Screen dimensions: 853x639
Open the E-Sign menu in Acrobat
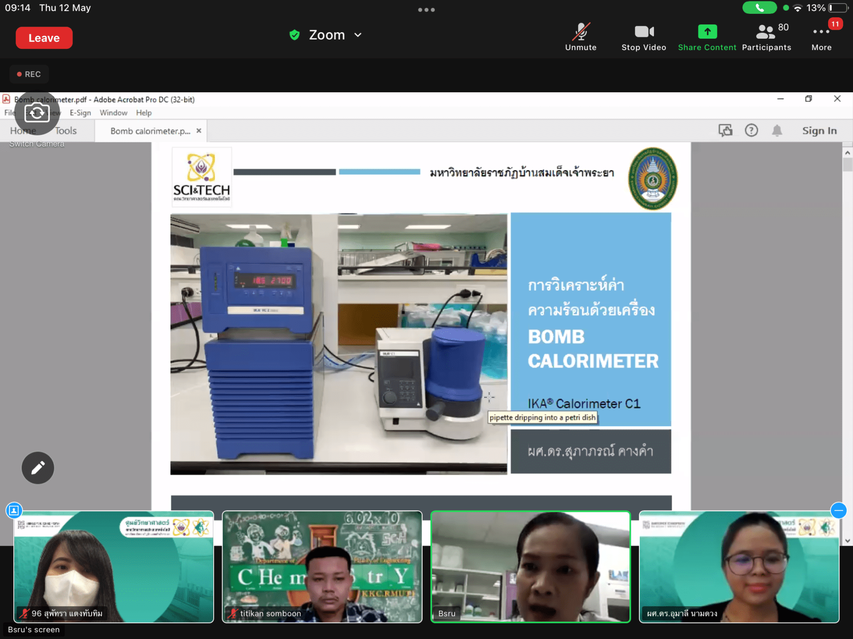tap(80, 113)
